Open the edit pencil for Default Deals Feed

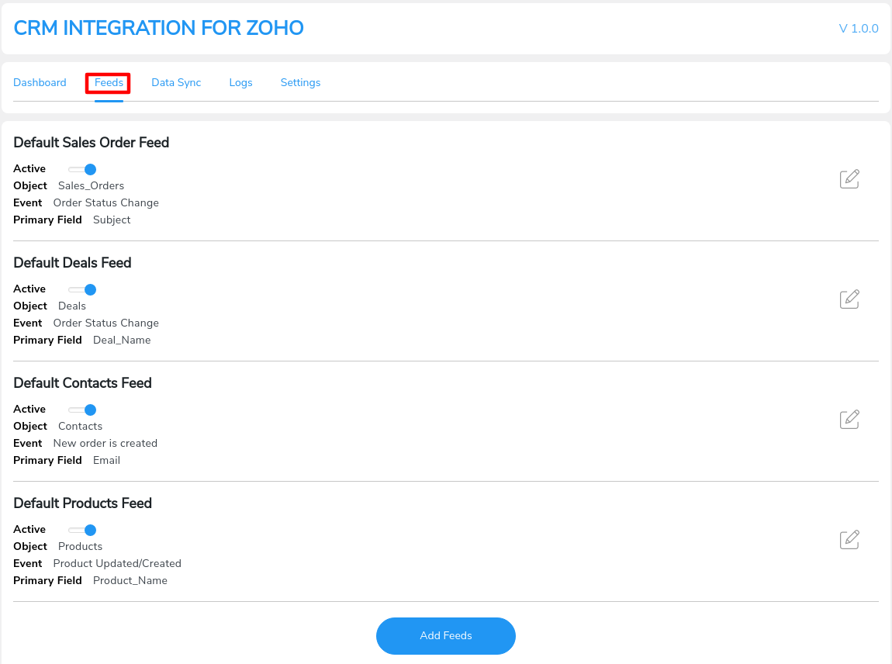(849, 299)
